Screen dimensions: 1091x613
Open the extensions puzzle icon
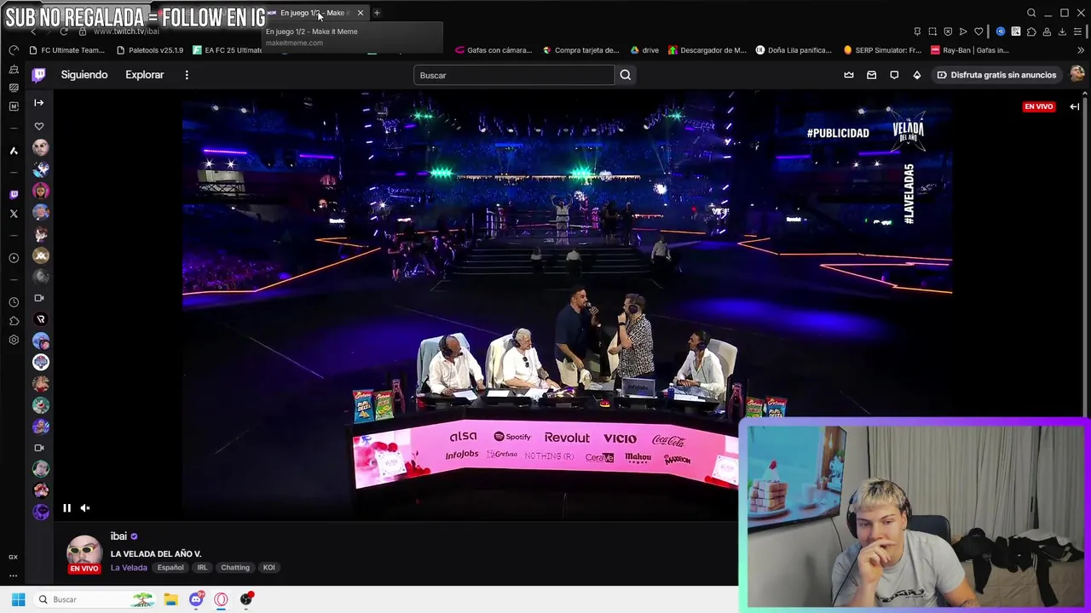1031,32
